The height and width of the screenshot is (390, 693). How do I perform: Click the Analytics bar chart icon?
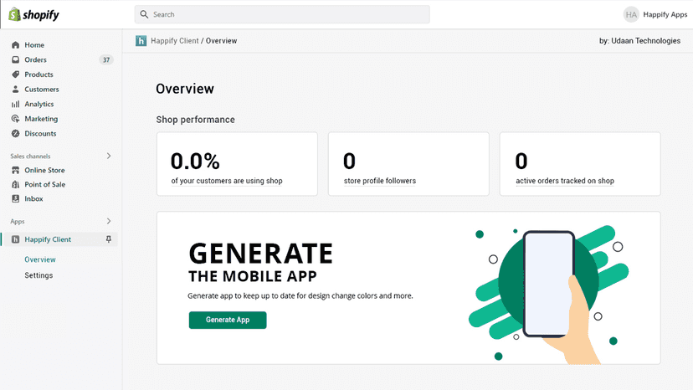[x=15, y=104]
